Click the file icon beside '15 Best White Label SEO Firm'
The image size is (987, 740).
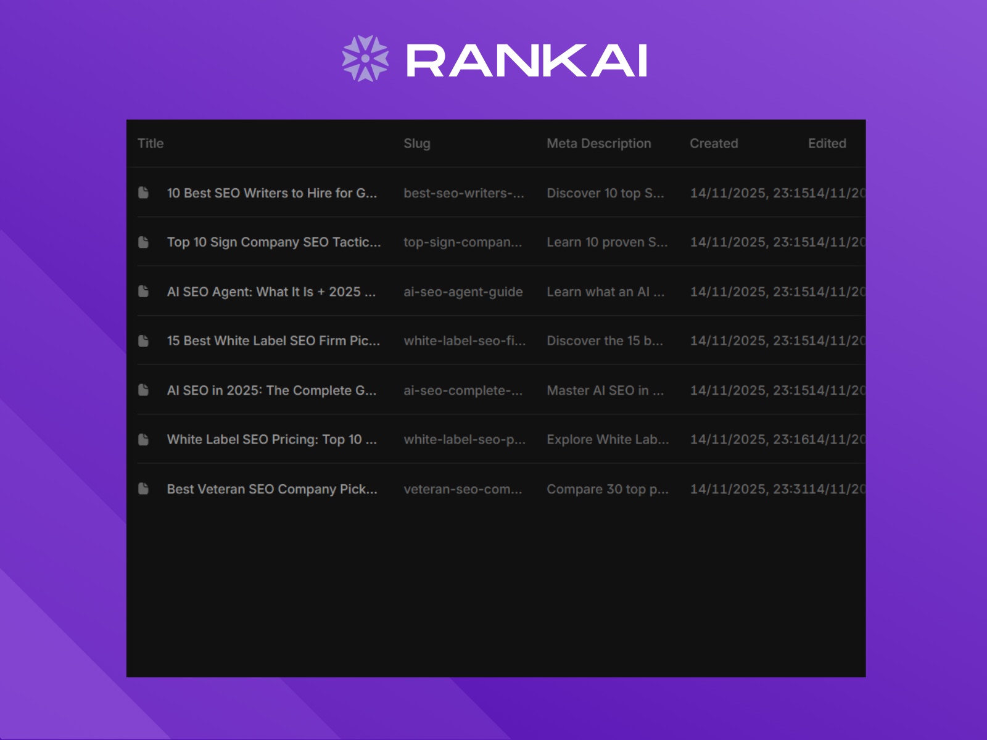144,341
